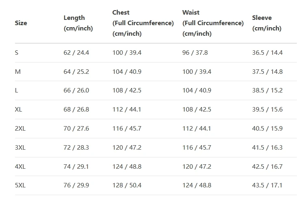
Task: Click the 72 / 28.3 length cell
Action: tap(76, 148)
